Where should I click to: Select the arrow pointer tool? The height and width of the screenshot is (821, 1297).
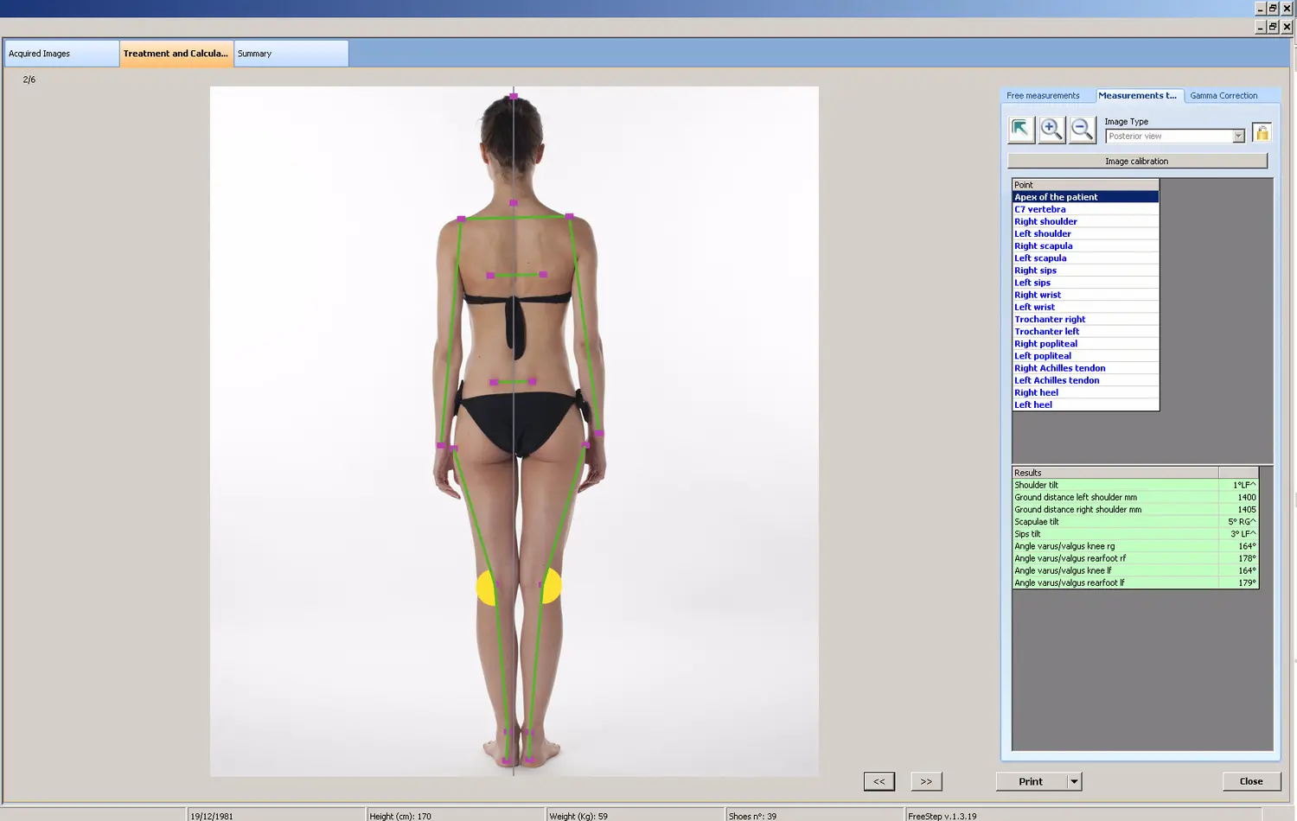[x=1021, y=130]
